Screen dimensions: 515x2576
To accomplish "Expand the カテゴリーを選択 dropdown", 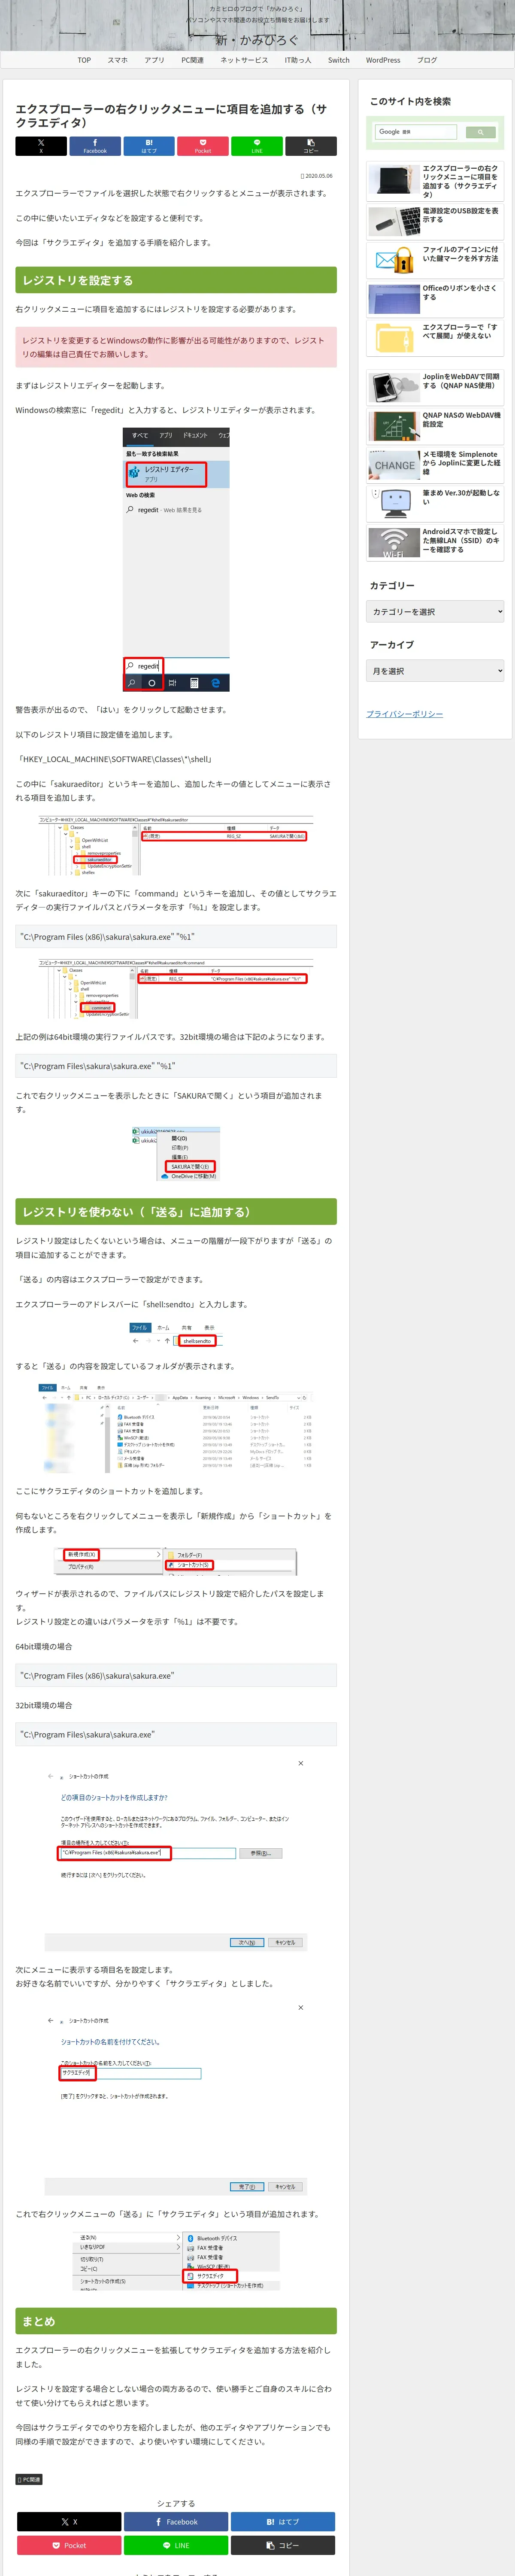I will click(435, 612).
